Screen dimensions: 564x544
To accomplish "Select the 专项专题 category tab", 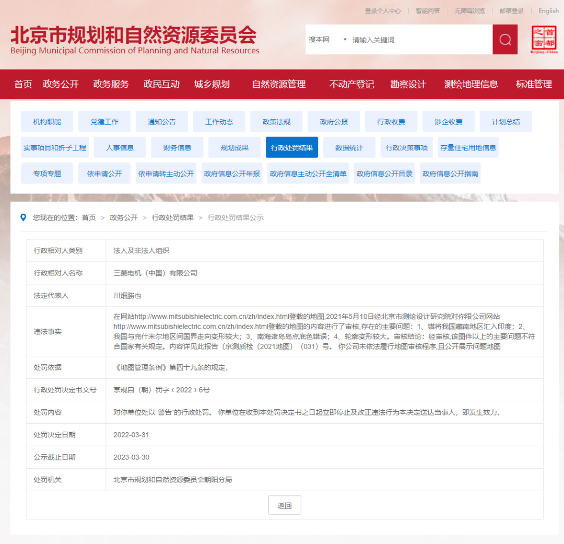I will (47, 173).
